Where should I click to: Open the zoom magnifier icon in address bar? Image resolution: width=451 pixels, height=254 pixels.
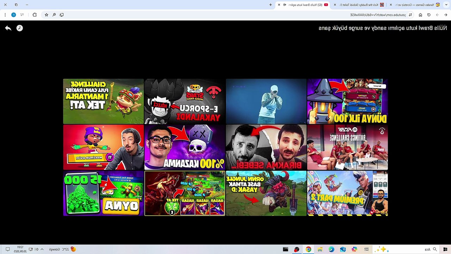54,15
